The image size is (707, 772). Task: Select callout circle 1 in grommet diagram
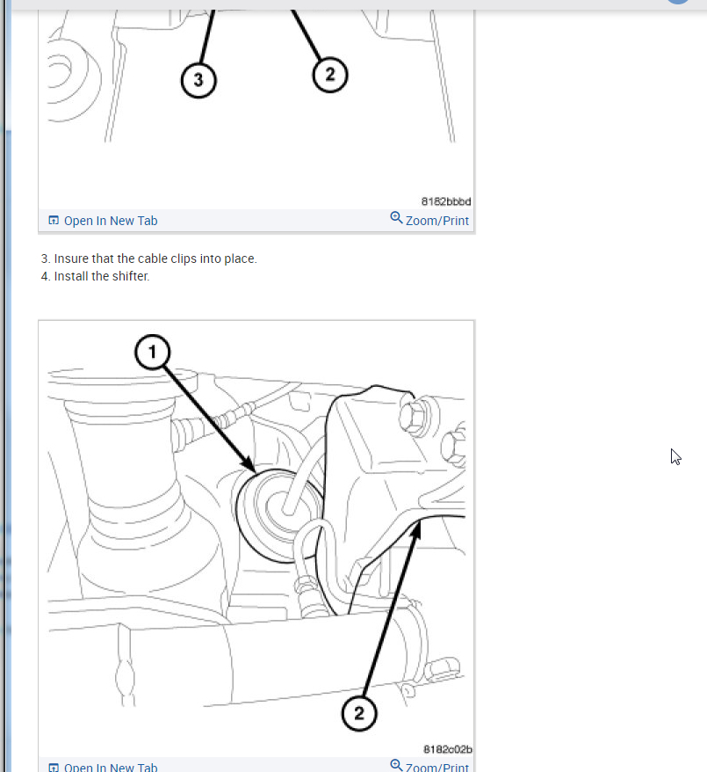pos(153,352)
